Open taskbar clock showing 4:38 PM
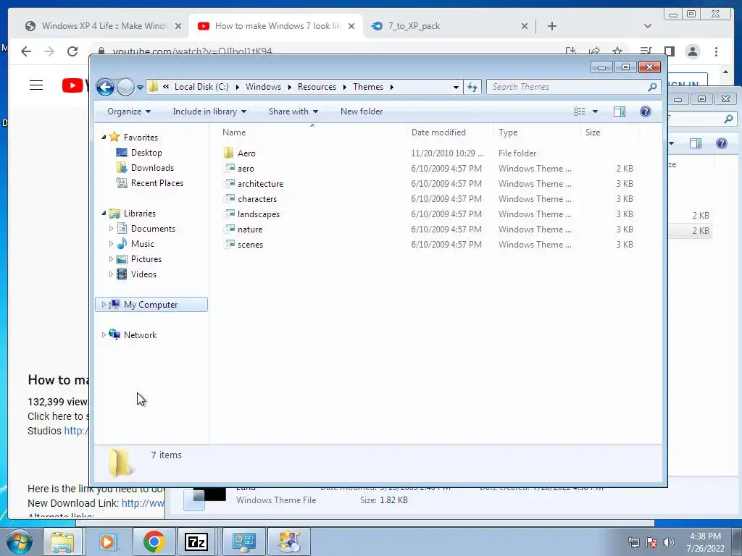The width and height of the screenshot is (742, 556). (706, 542)
